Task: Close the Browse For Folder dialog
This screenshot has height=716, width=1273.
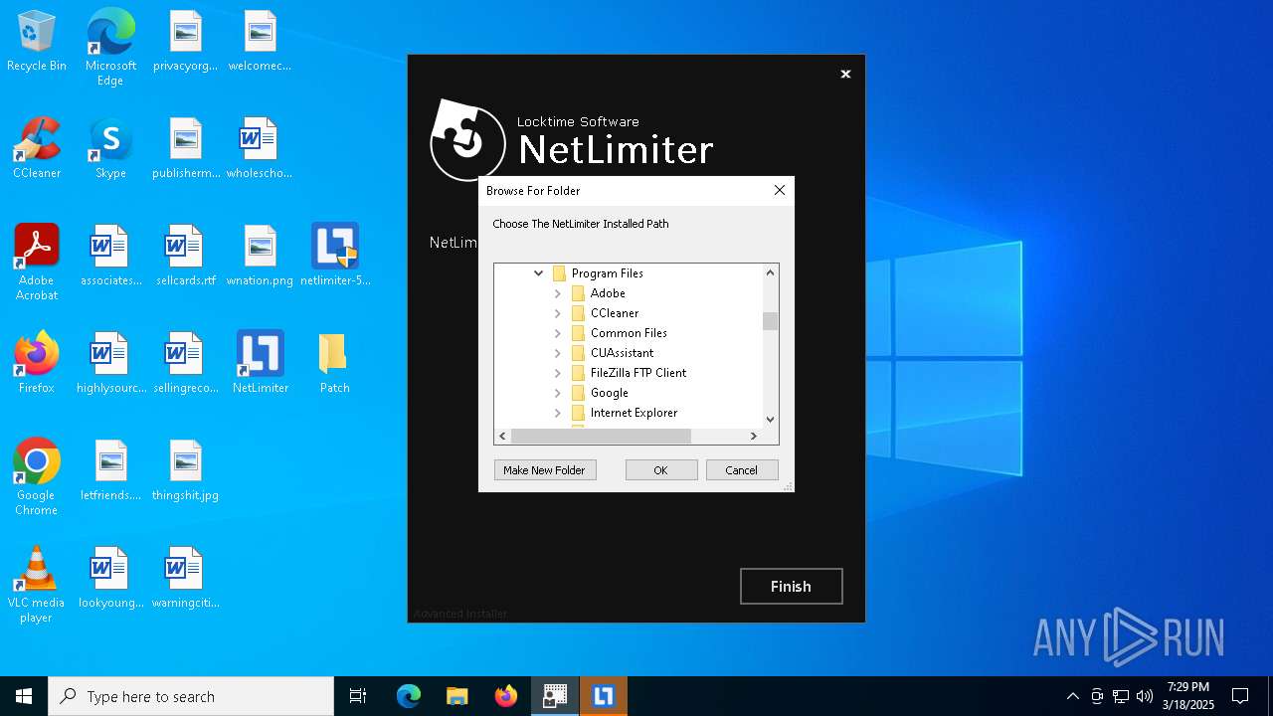Action: pyautogui.click(x=780, y=190)
